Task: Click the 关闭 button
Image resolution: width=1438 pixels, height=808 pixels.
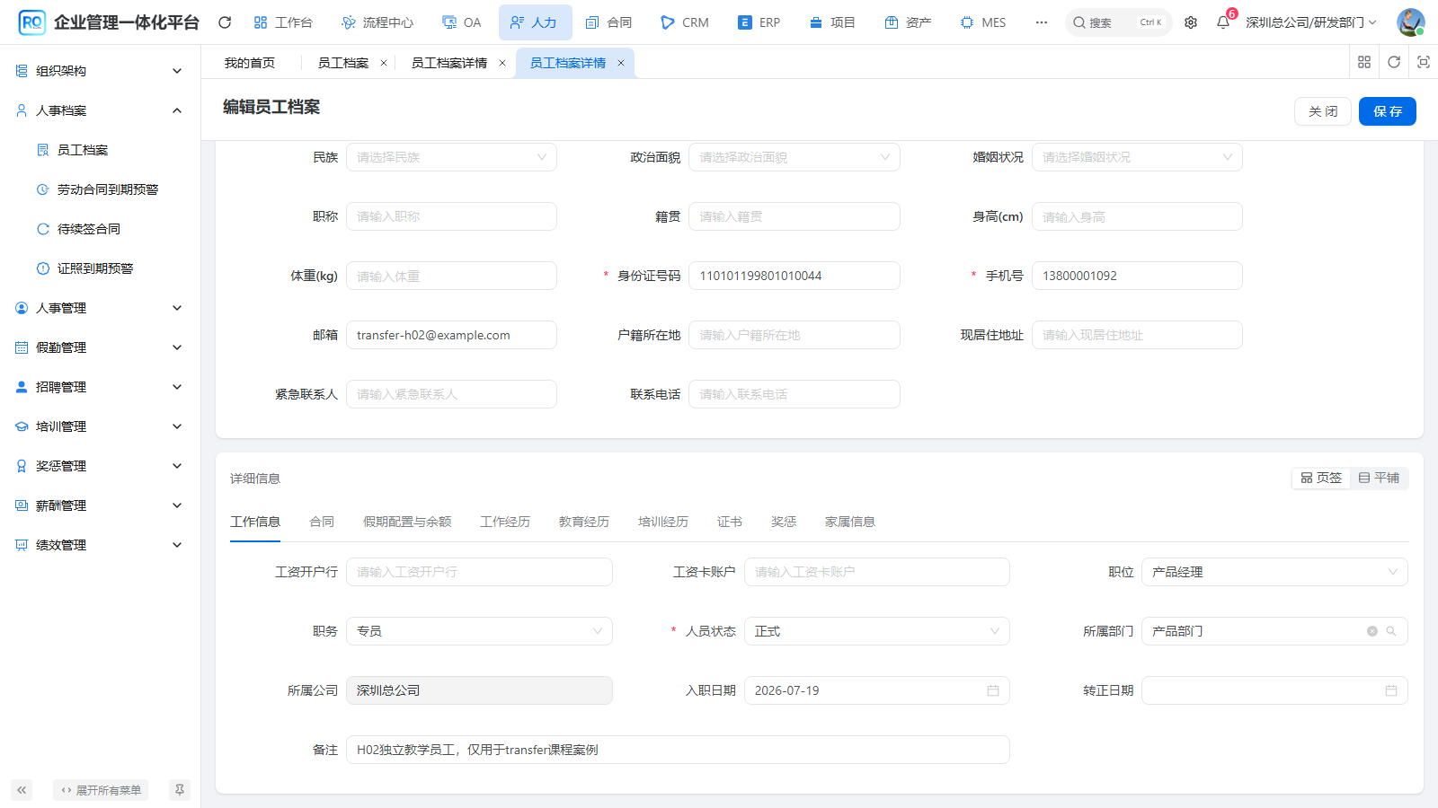Action: click(1323, 111)
